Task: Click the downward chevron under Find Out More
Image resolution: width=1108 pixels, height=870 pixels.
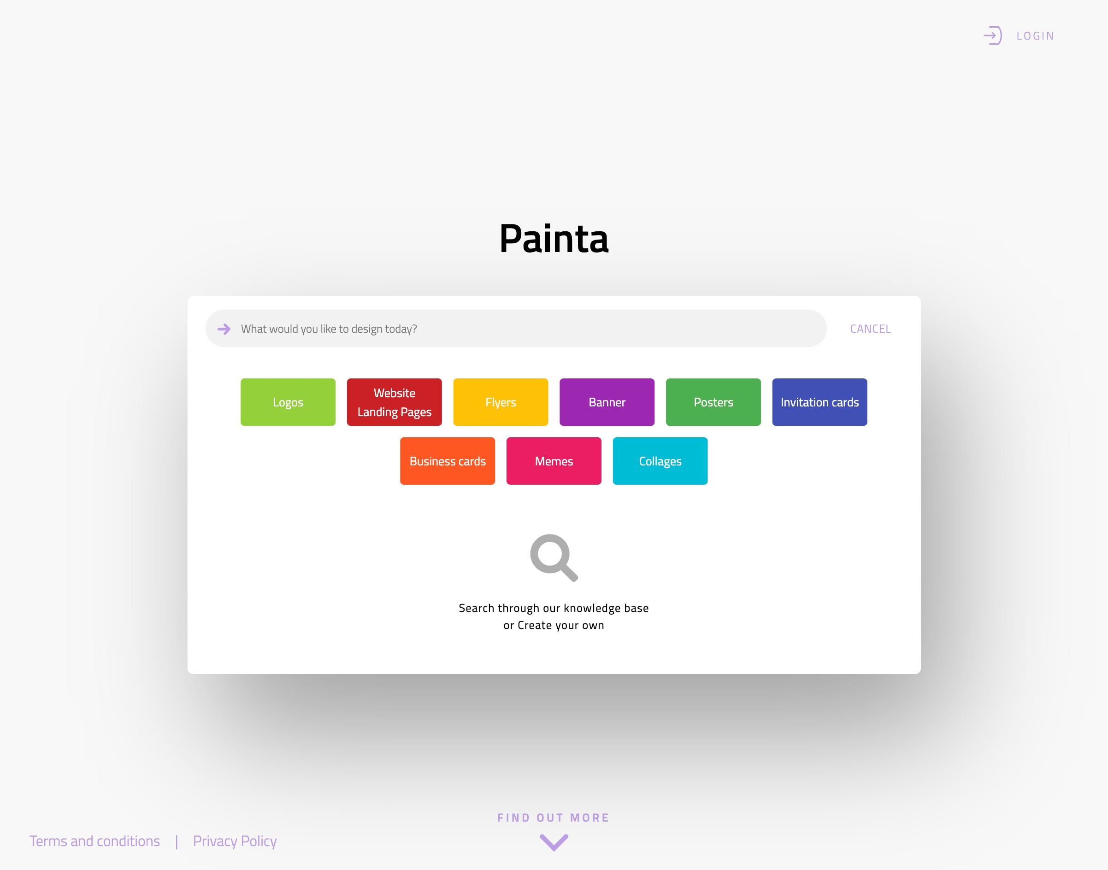Action: (553, 842)
